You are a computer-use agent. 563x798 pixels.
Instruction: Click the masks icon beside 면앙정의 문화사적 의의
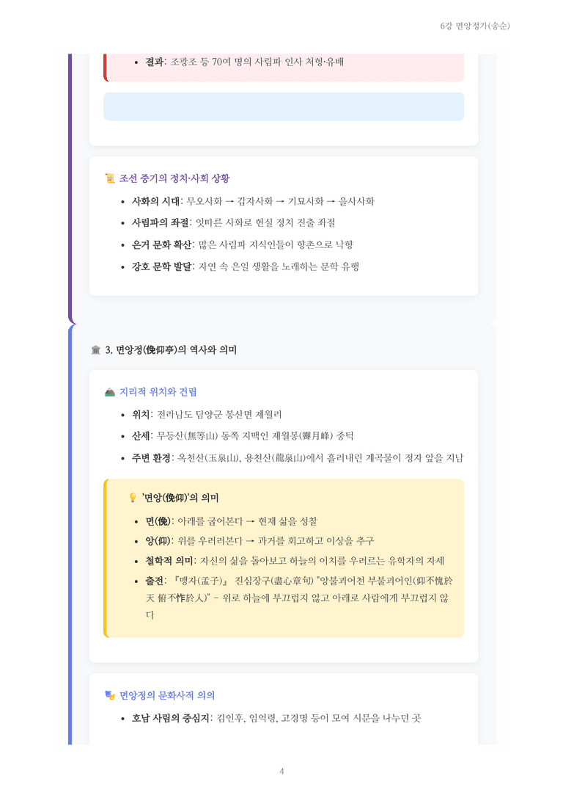coord(110,695)
